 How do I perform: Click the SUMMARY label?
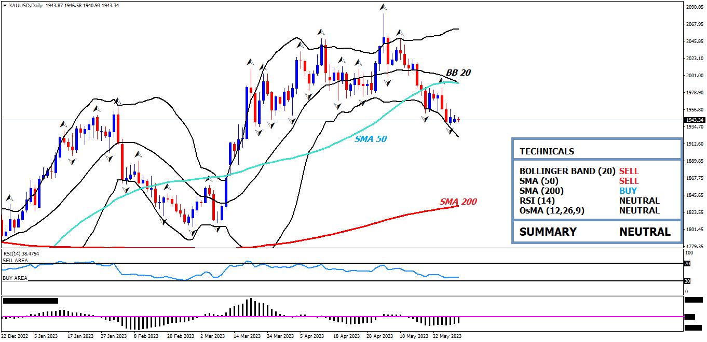pos(548,232)
